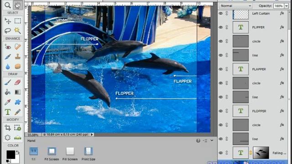
Task: Select the Brush tool under Draw
Action: (x=8, y=82)
